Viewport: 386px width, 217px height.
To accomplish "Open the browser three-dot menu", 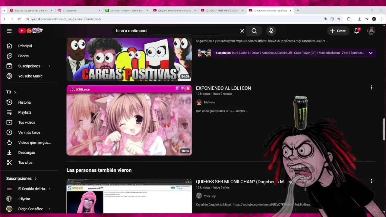I will (x=381, y=19).
